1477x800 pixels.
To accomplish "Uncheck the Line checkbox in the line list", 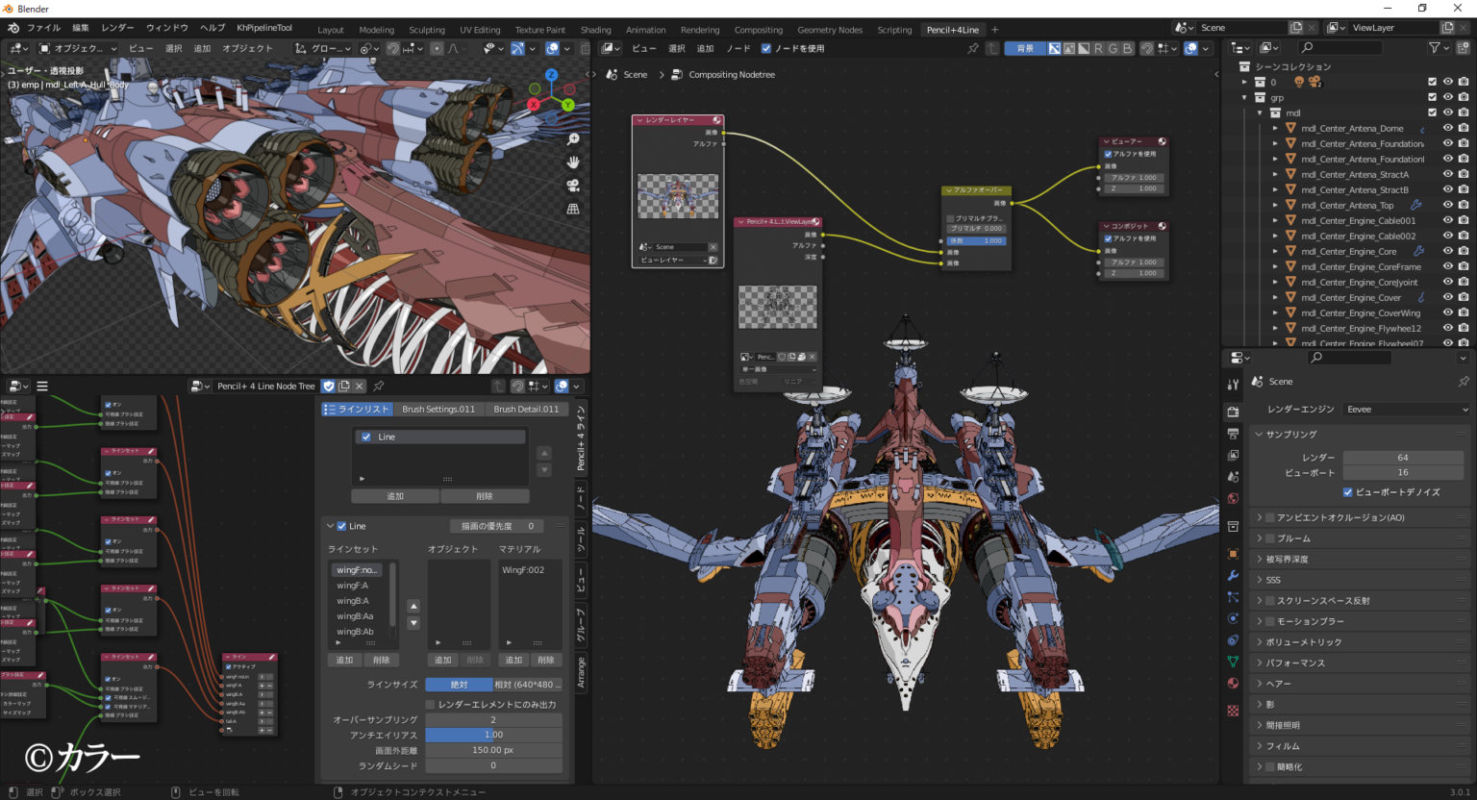I will tap(365, 437).
